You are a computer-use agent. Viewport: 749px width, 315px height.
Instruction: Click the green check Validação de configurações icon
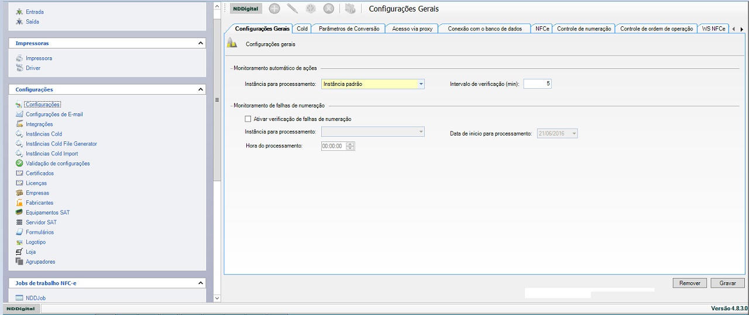[19, 164]
